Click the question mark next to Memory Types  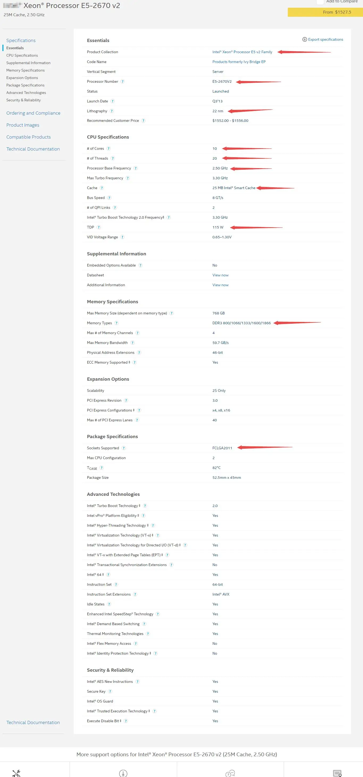point(116,323)
